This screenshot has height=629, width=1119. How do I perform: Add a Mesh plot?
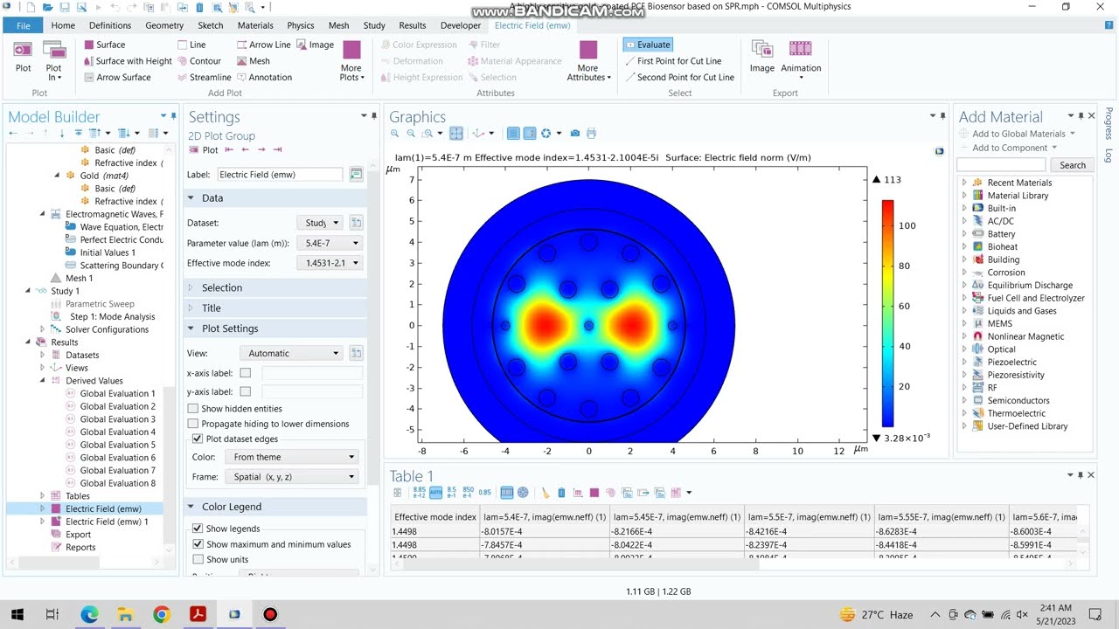click(x=253, y=61)
